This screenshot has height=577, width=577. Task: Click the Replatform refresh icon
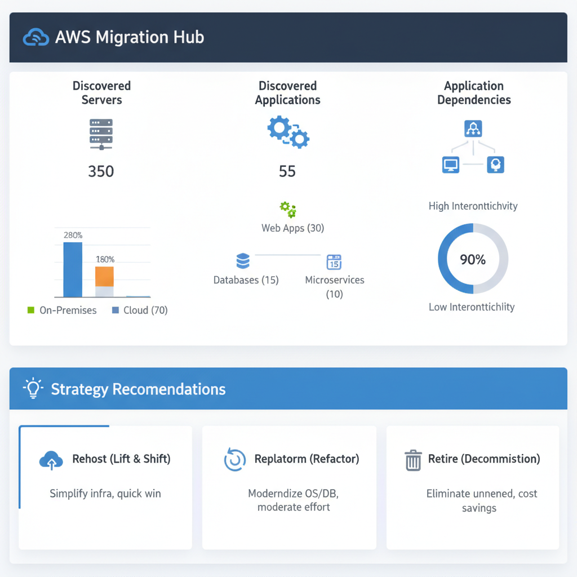234,459
